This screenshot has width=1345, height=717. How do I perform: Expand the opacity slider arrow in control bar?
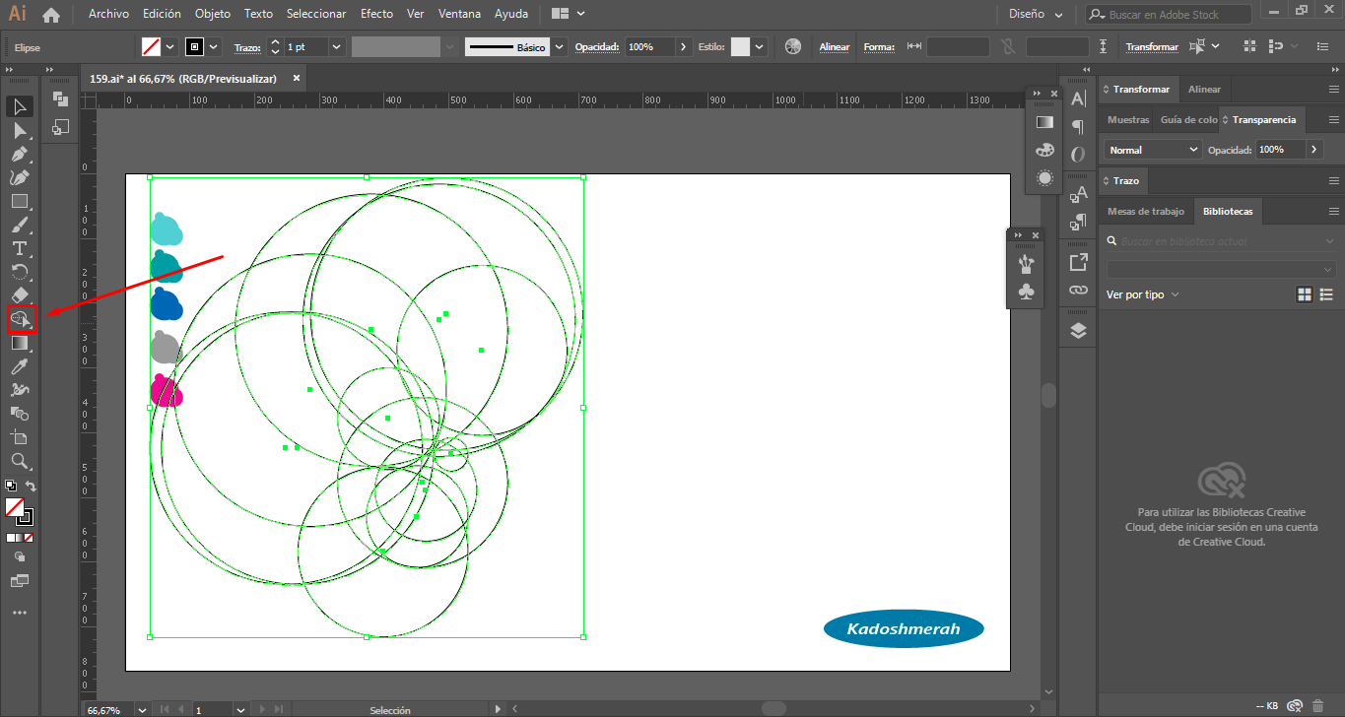684,46
